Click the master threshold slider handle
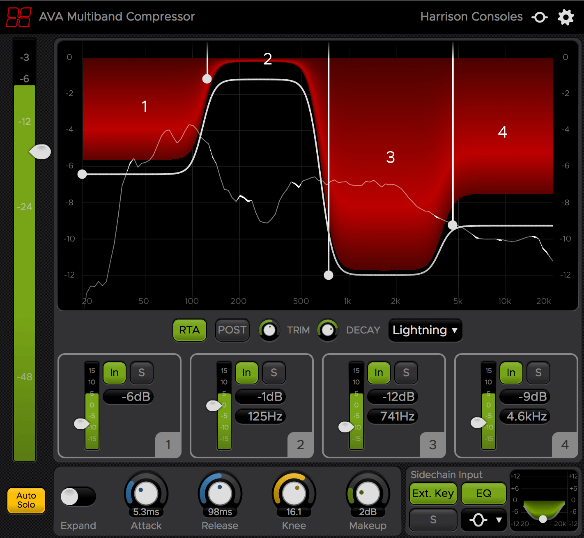Image resolution: width=584 pixels, height=538 pixels. click(40, 152)
